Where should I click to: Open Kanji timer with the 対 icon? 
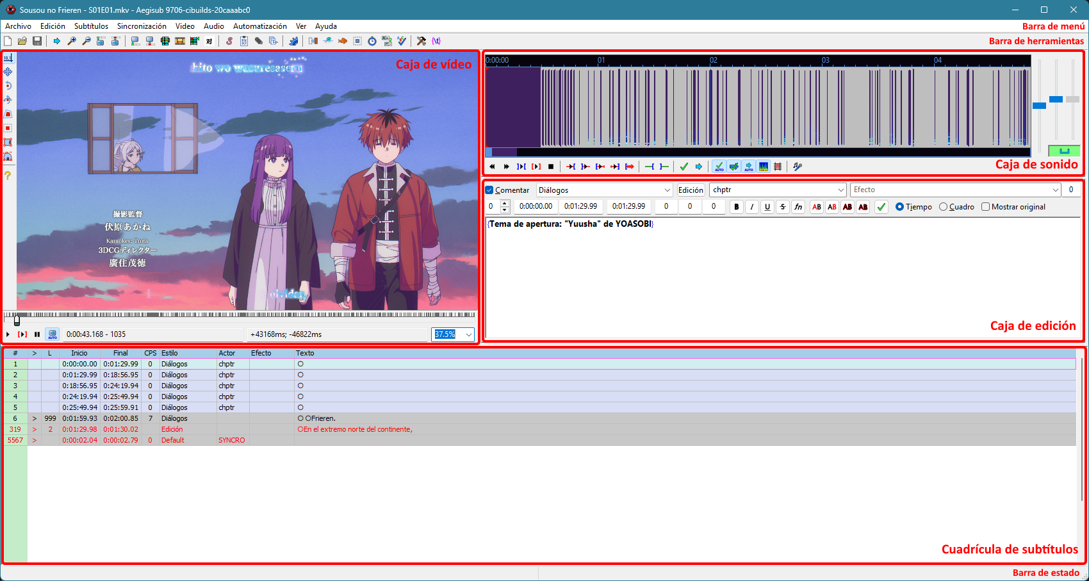click(x=209, y=41)
